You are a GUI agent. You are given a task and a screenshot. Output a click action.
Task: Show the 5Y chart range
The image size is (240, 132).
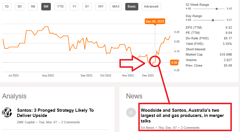click(87, 6)
